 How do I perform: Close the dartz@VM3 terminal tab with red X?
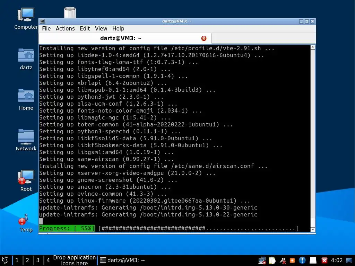tap(204, 38)
